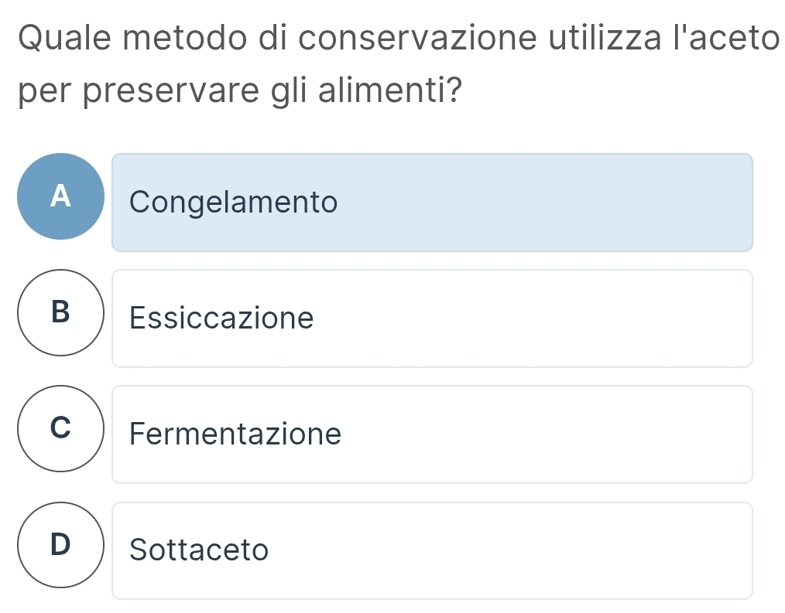Screen dimensions: 785x613
Task: Click the word Congelamento
Action: (x=234, y=203)
